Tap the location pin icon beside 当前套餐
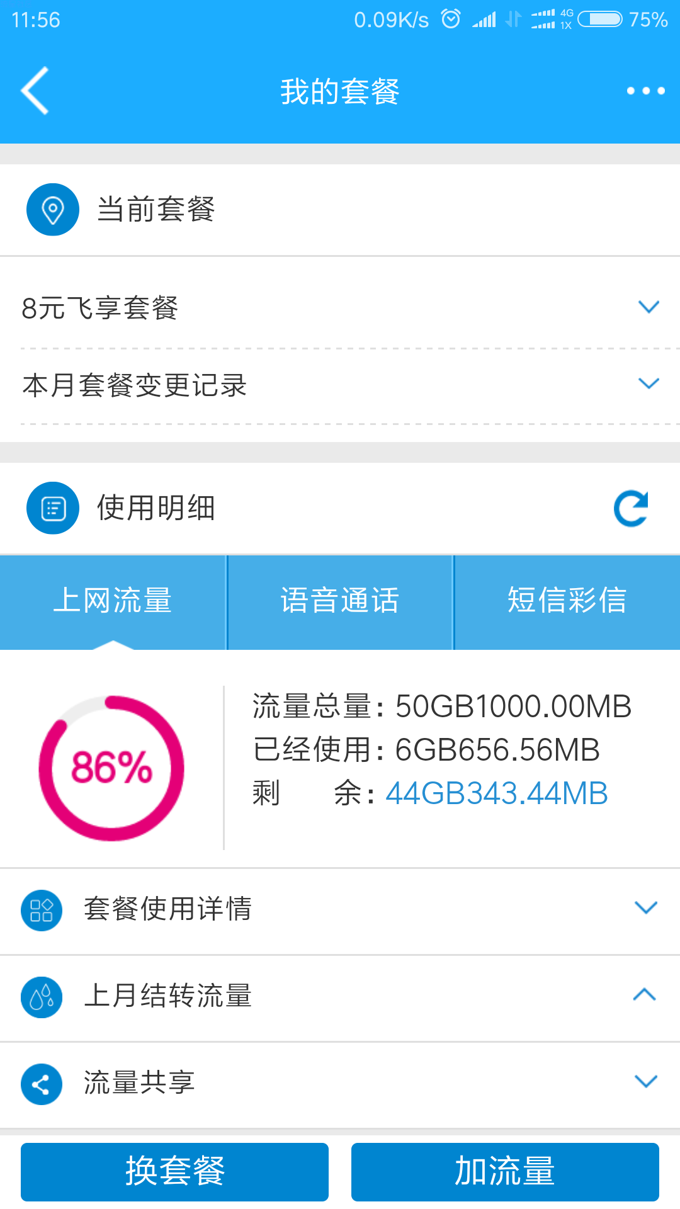Screen dimensions: 680x1209 (x=53, y=210)
